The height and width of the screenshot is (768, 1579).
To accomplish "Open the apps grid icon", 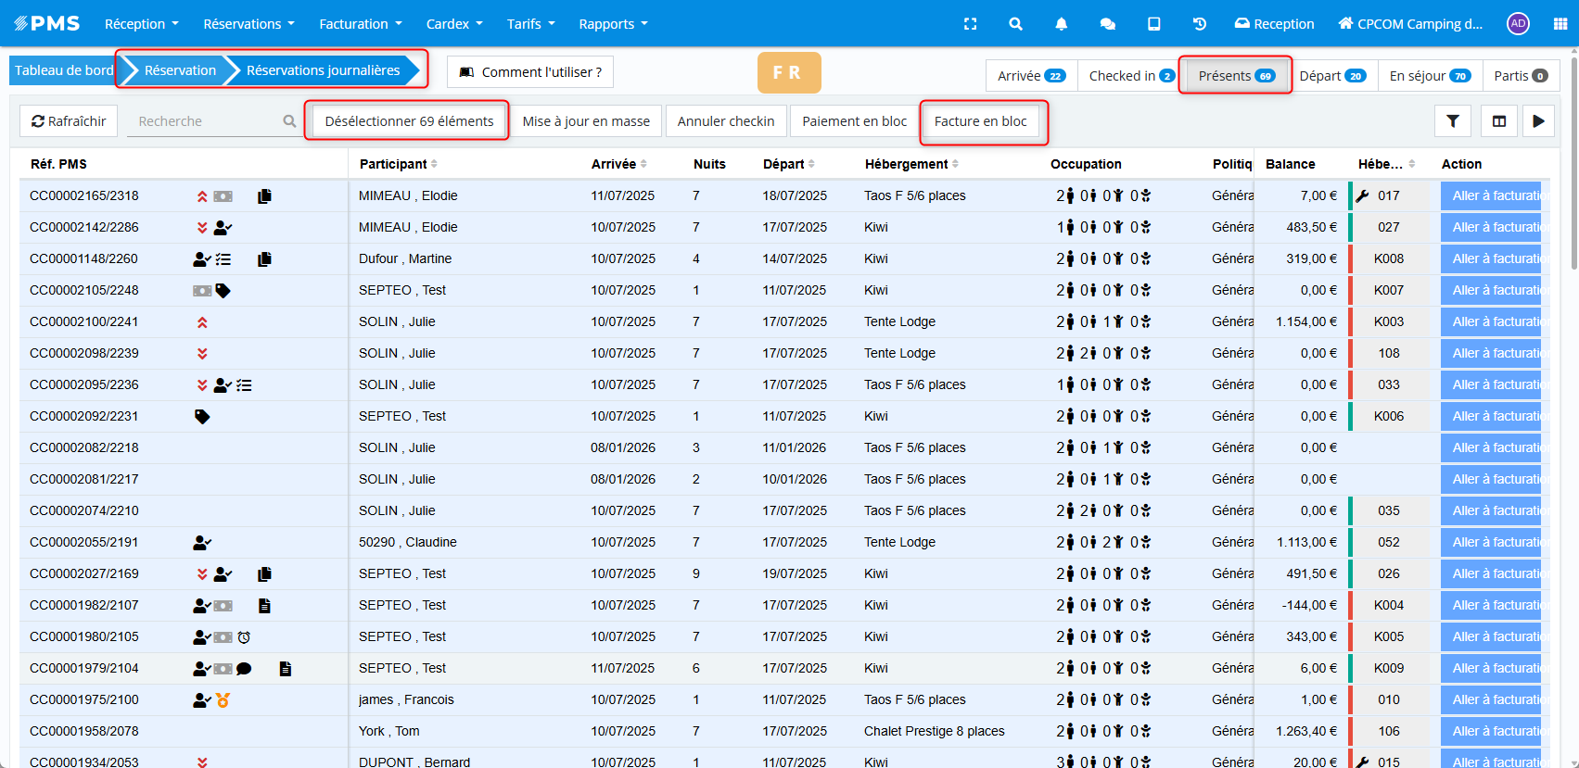I will coord(1560,24).
